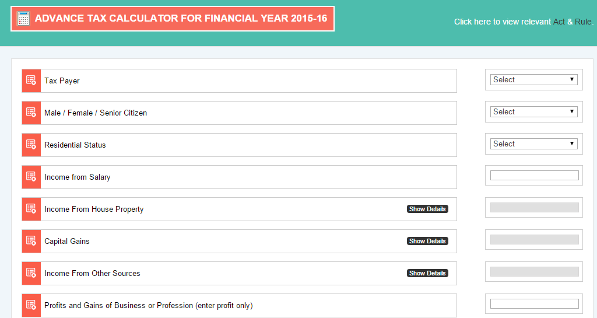Click the Advance Tax Calculator title banner
The width and height of the screenshot is (597, 318).
tap(181, 19)
